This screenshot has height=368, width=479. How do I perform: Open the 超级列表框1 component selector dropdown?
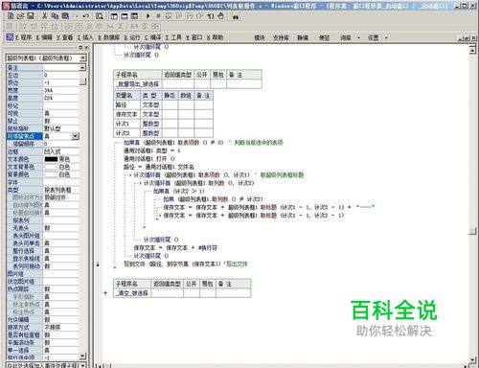[82, 57]
